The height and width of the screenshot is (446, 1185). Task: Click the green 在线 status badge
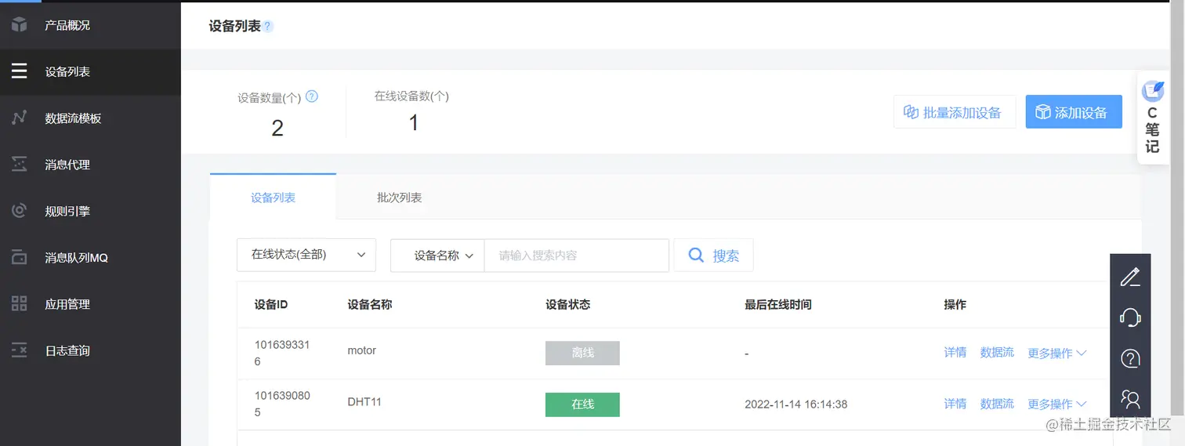point(582,404)
